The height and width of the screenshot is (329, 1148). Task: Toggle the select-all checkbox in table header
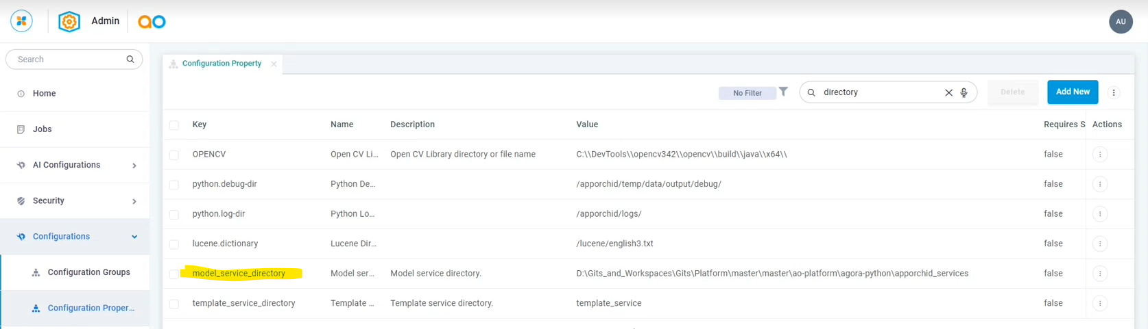coord(174,125)
